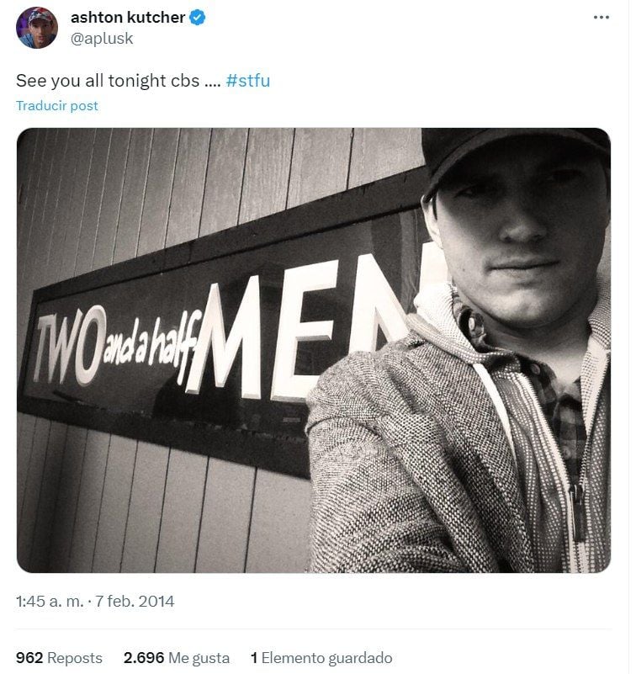The width and height of the screenshot is (636, 674).
Task: Open the 1:45 a. m. timestamp link
Action: point(50,601)
